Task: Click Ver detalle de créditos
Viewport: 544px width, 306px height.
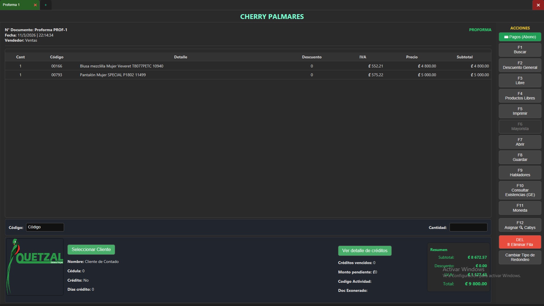Action: 365,251
